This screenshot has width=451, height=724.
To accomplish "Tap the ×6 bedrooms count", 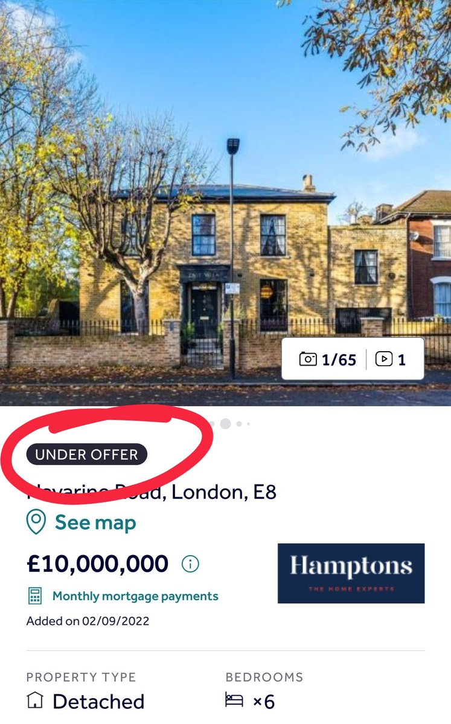I will click(264, 702).
